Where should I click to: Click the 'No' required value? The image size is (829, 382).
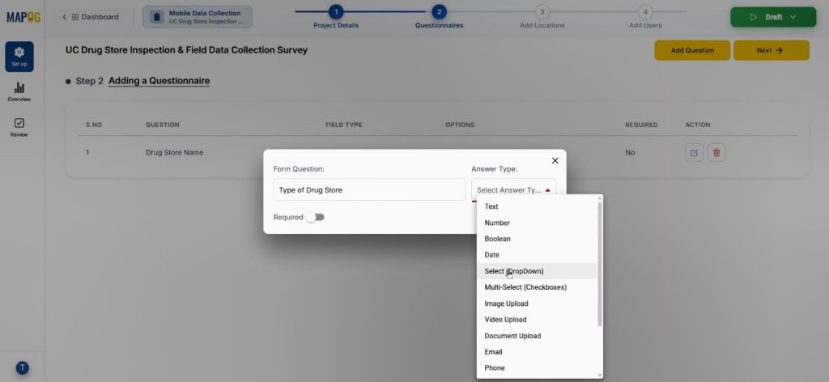pyautogui.click(x=630, y=153)
